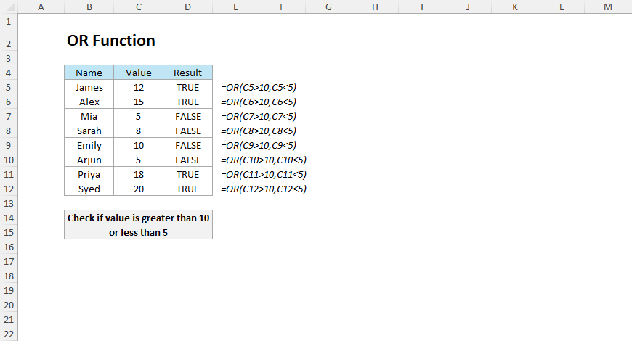Image resolution: width=632 pixels, height=341 pixels.
Task: Select column B header
Action: point(89,7)
